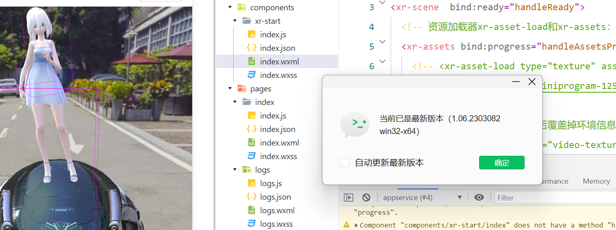Viewport: 616px width, 230px height.
Task: Click the yellow warning triangle icon
Action: pyautogui.click(x=347, y=225)
